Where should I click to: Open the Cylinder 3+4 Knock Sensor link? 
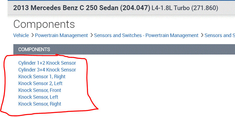pyautogui.click(x=47, y=70)
